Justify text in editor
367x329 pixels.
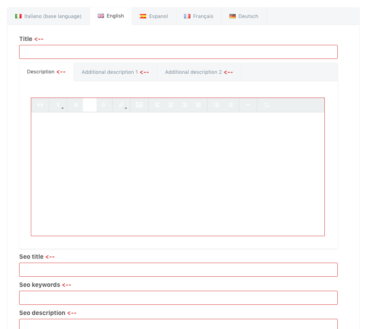(x=199, y=105)
